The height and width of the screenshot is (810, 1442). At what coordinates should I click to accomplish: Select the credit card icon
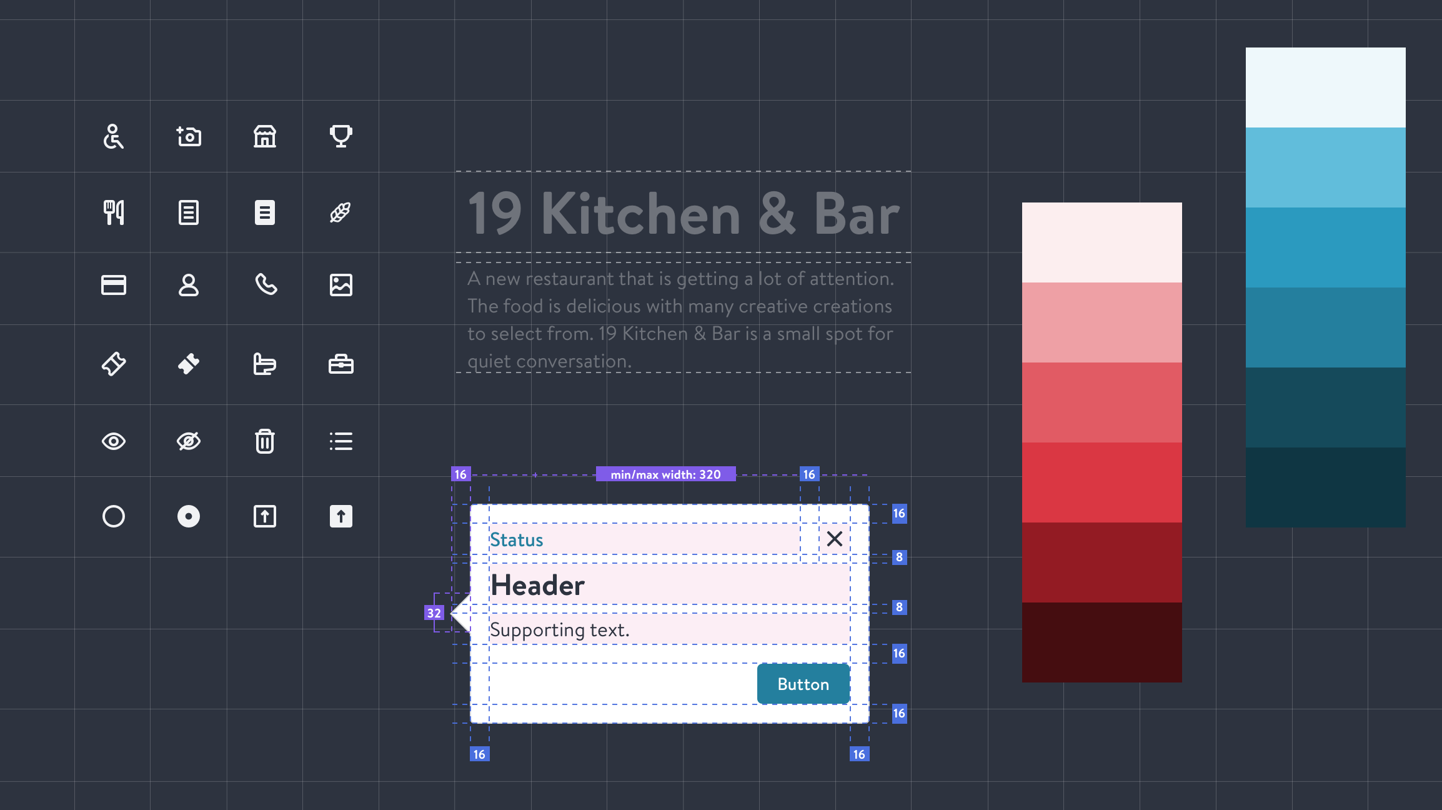(x=114, y=285)
